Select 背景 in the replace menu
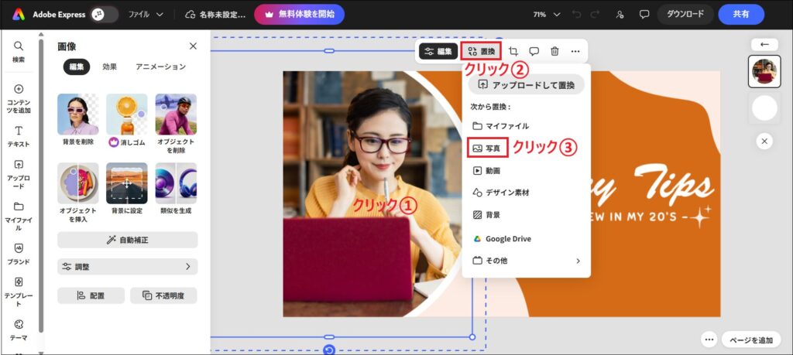 click(x=526, y=214)
